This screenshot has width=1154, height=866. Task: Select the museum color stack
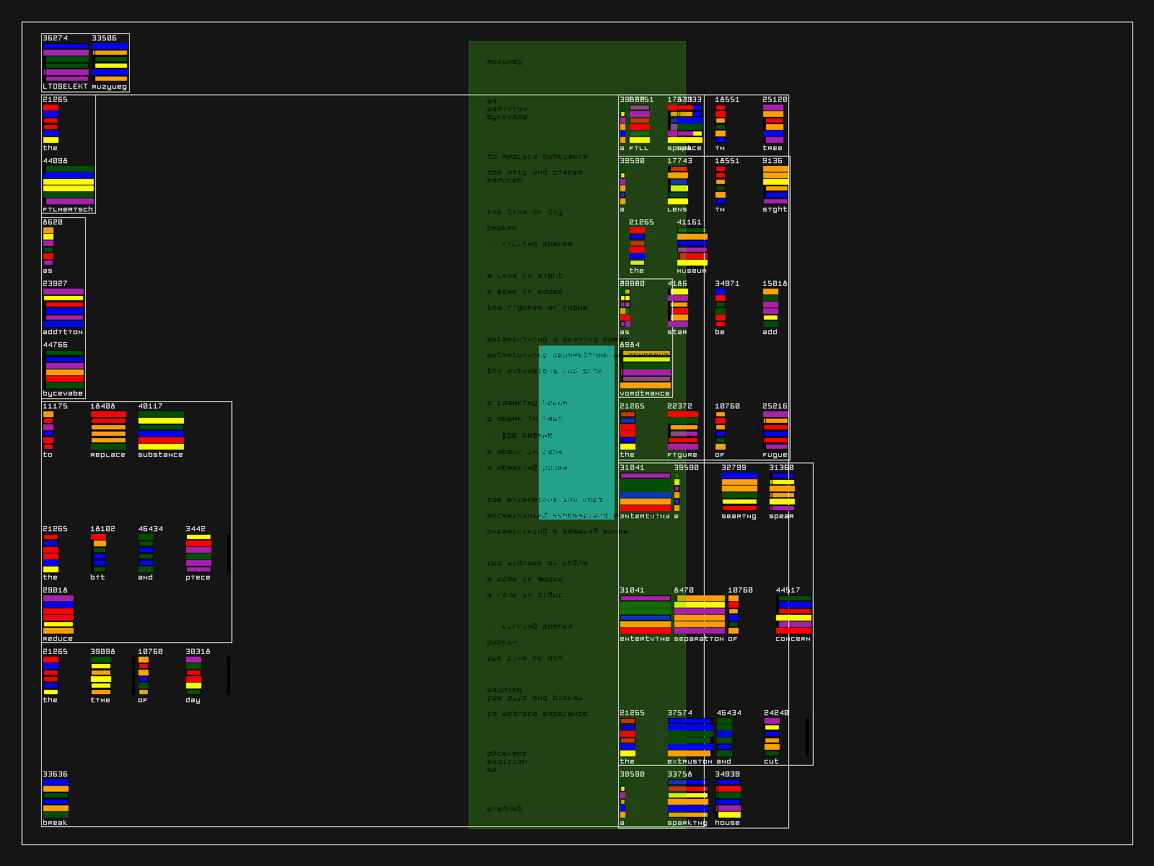692,247
